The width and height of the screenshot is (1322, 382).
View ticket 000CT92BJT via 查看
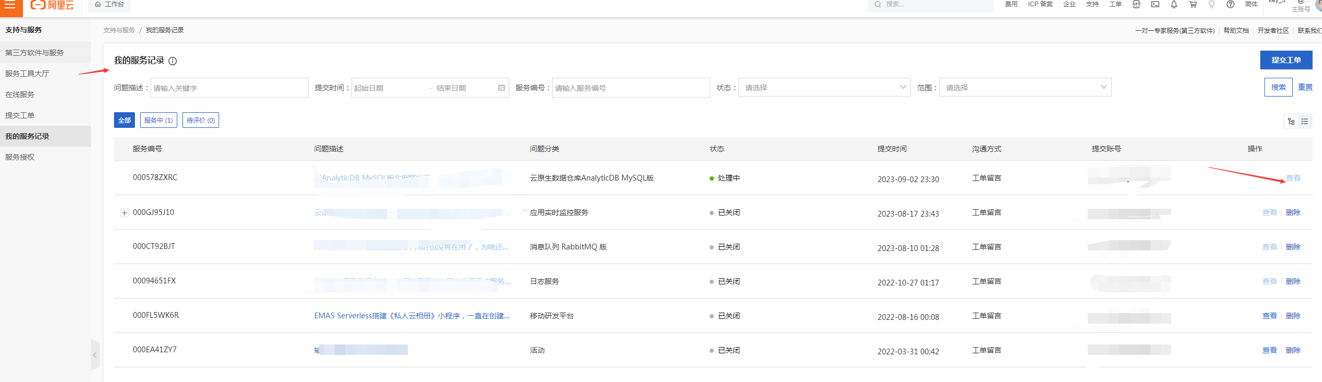pyautogui.click(x=1270, y=247)
